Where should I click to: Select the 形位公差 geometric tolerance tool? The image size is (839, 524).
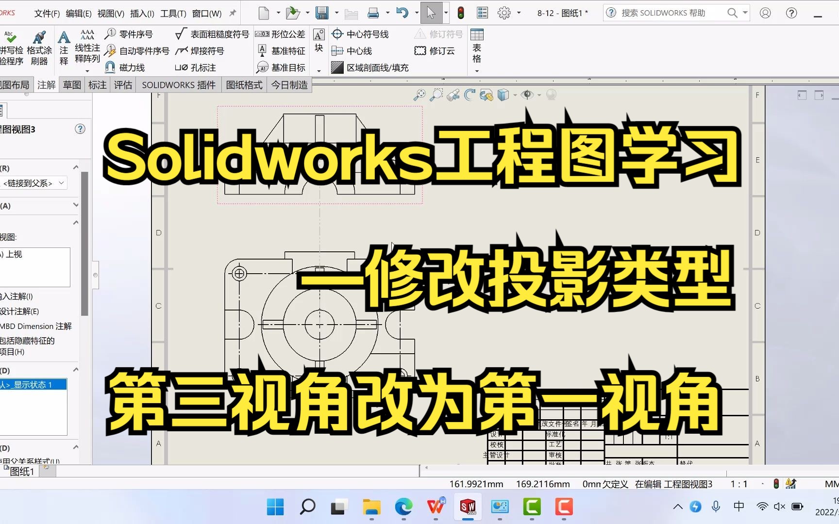pos(281,34)
